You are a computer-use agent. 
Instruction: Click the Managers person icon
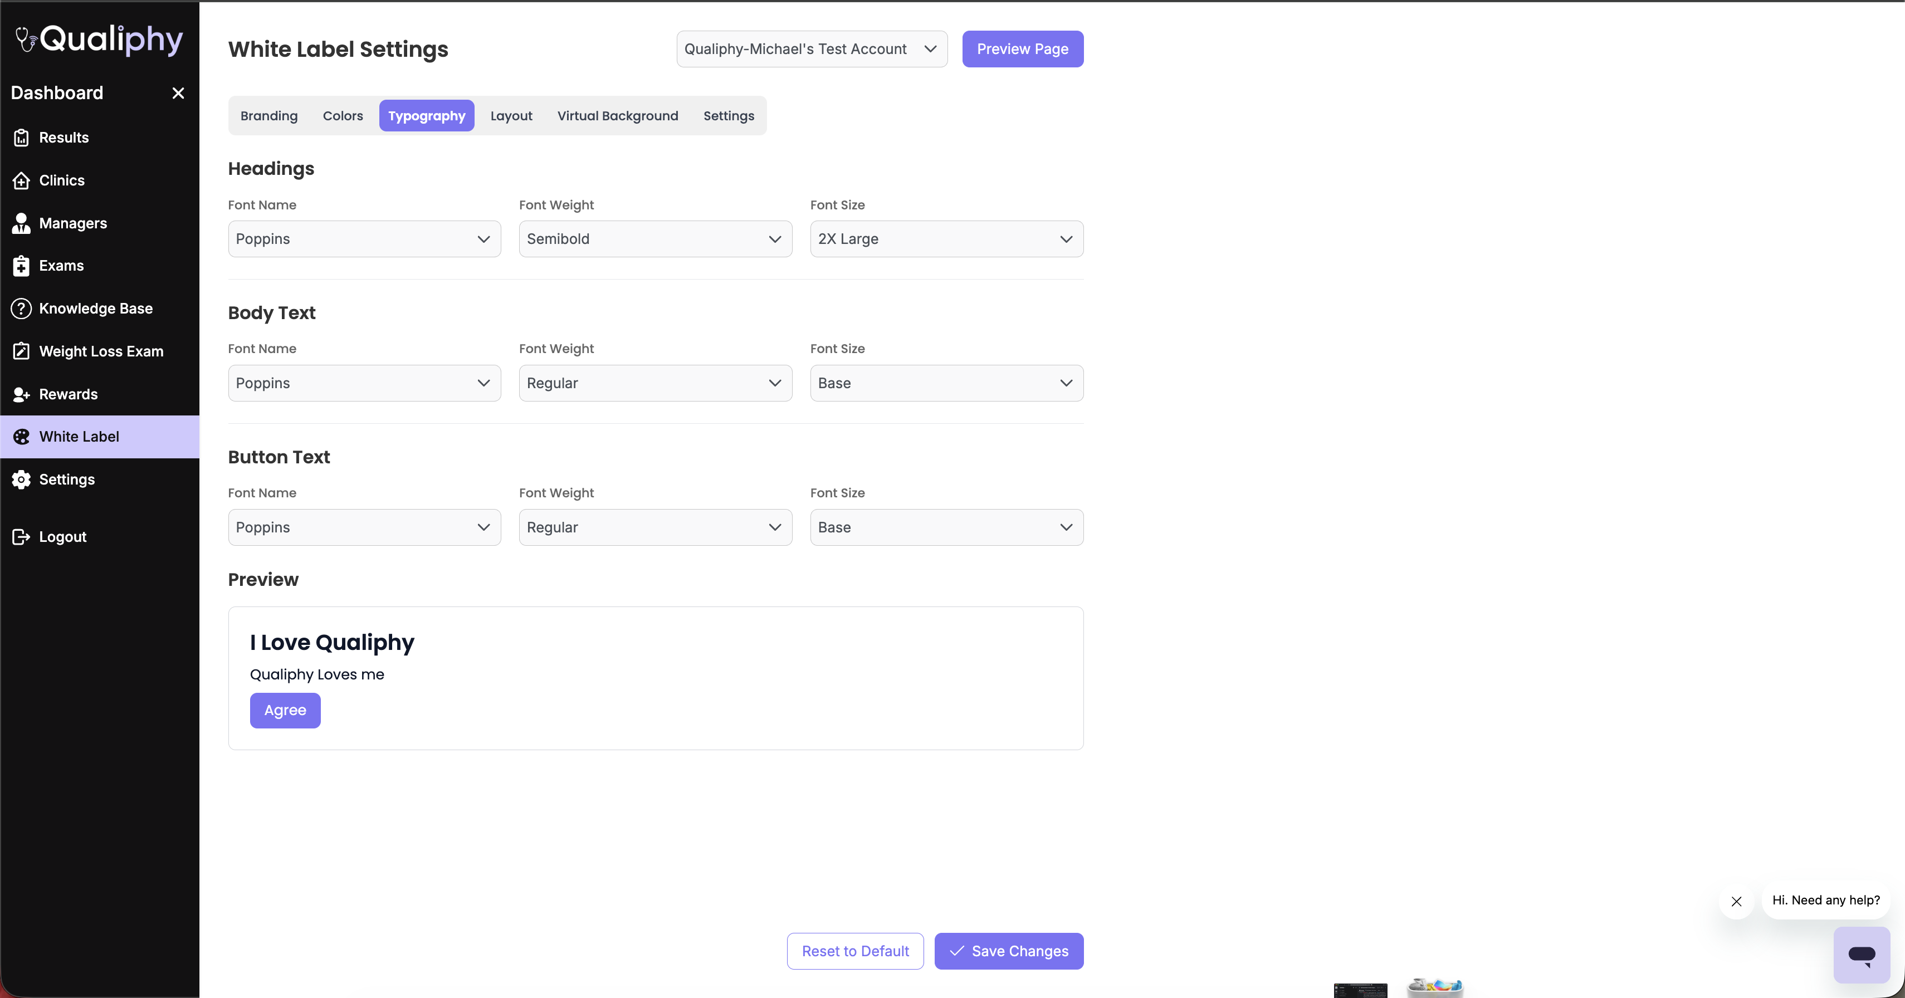[22, 223]
